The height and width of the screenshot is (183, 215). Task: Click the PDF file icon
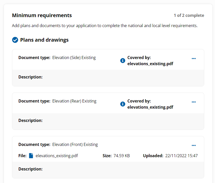(31, 156)
